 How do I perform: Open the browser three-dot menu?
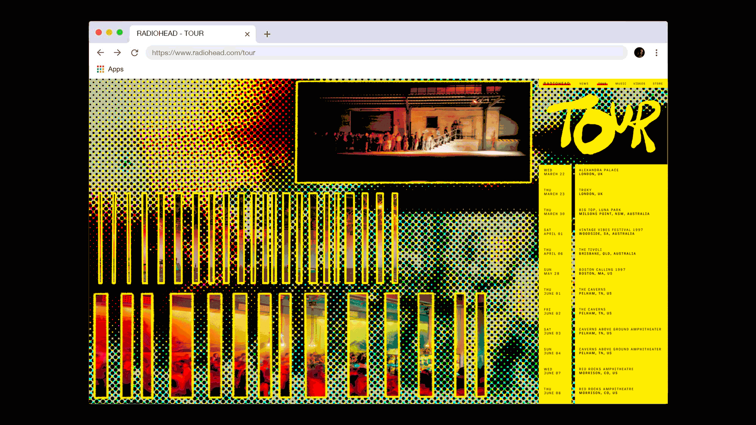[x=656, y=53]
